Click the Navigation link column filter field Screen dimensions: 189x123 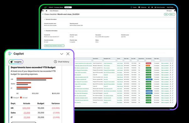[110, 61]
